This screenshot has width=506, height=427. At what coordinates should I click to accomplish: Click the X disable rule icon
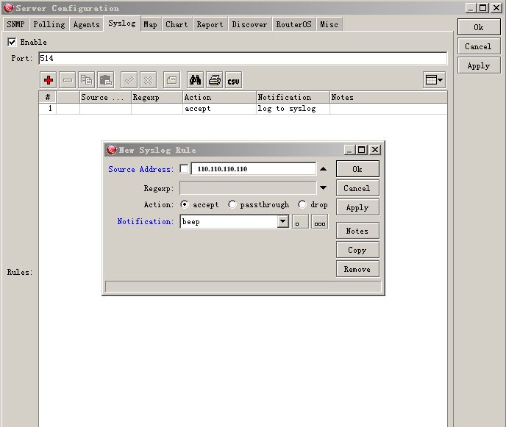148,80
